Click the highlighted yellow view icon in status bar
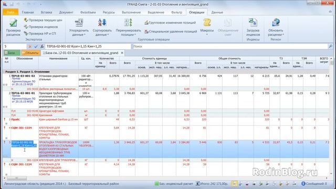Screen dimensions: 336x189 pos(234,183)
